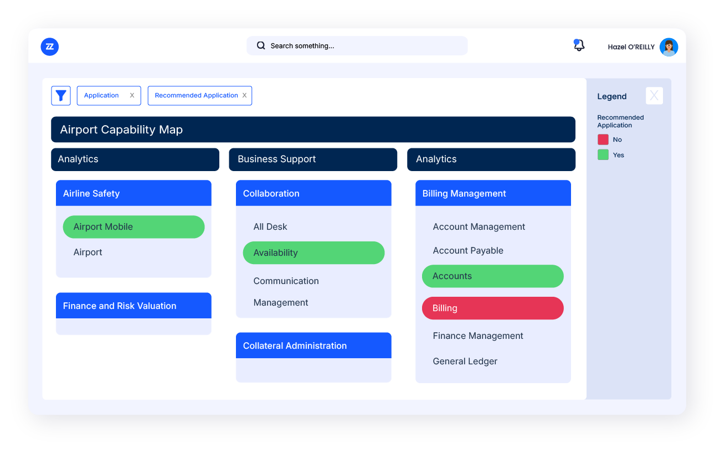Expand the Collateral Administration card

(x=313, y=345)
